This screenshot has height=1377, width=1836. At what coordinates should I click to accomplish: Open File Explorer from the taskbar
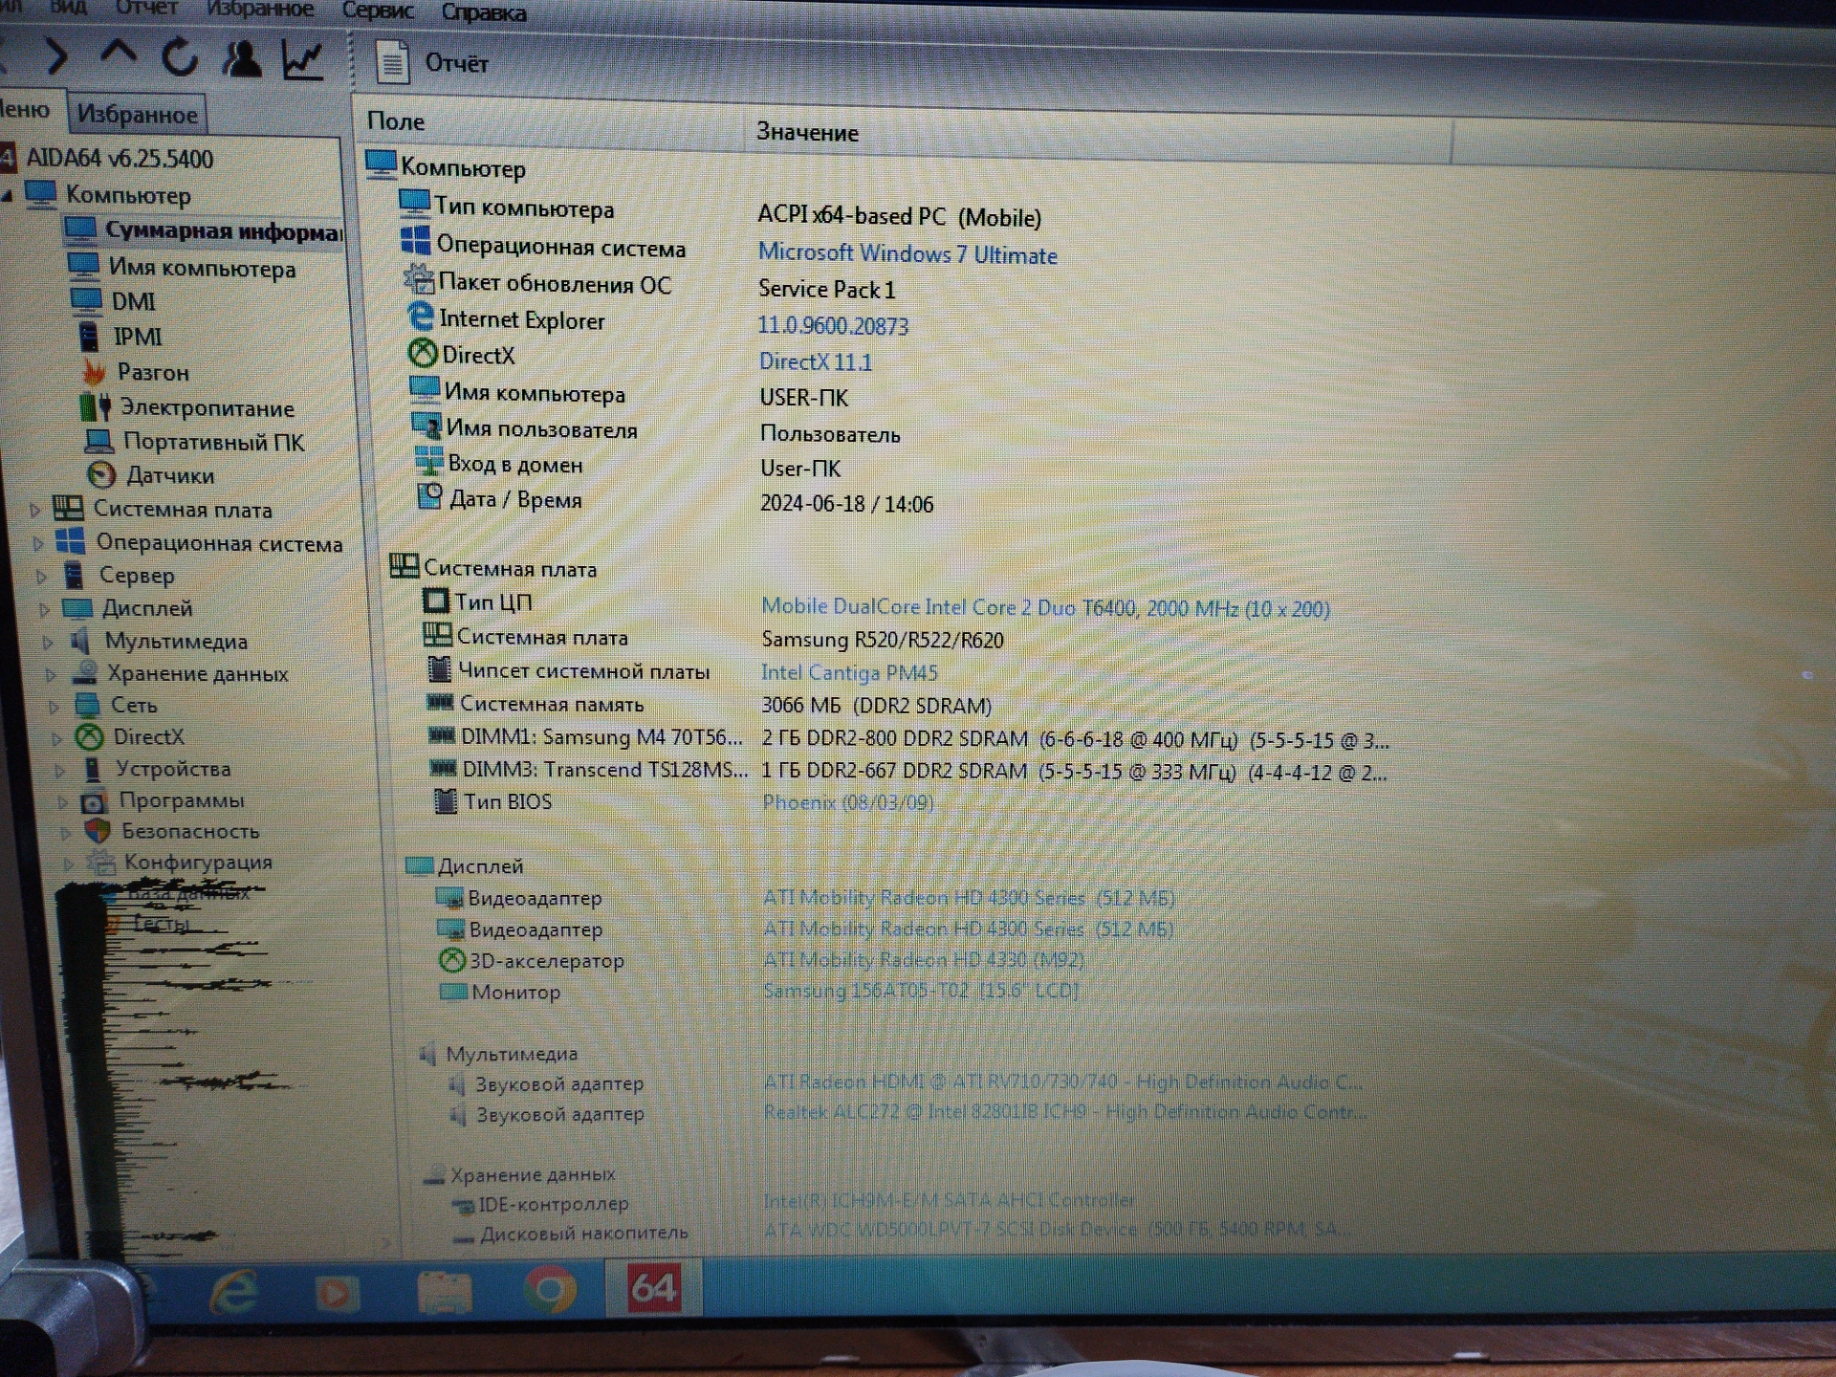coord(445,1291)
